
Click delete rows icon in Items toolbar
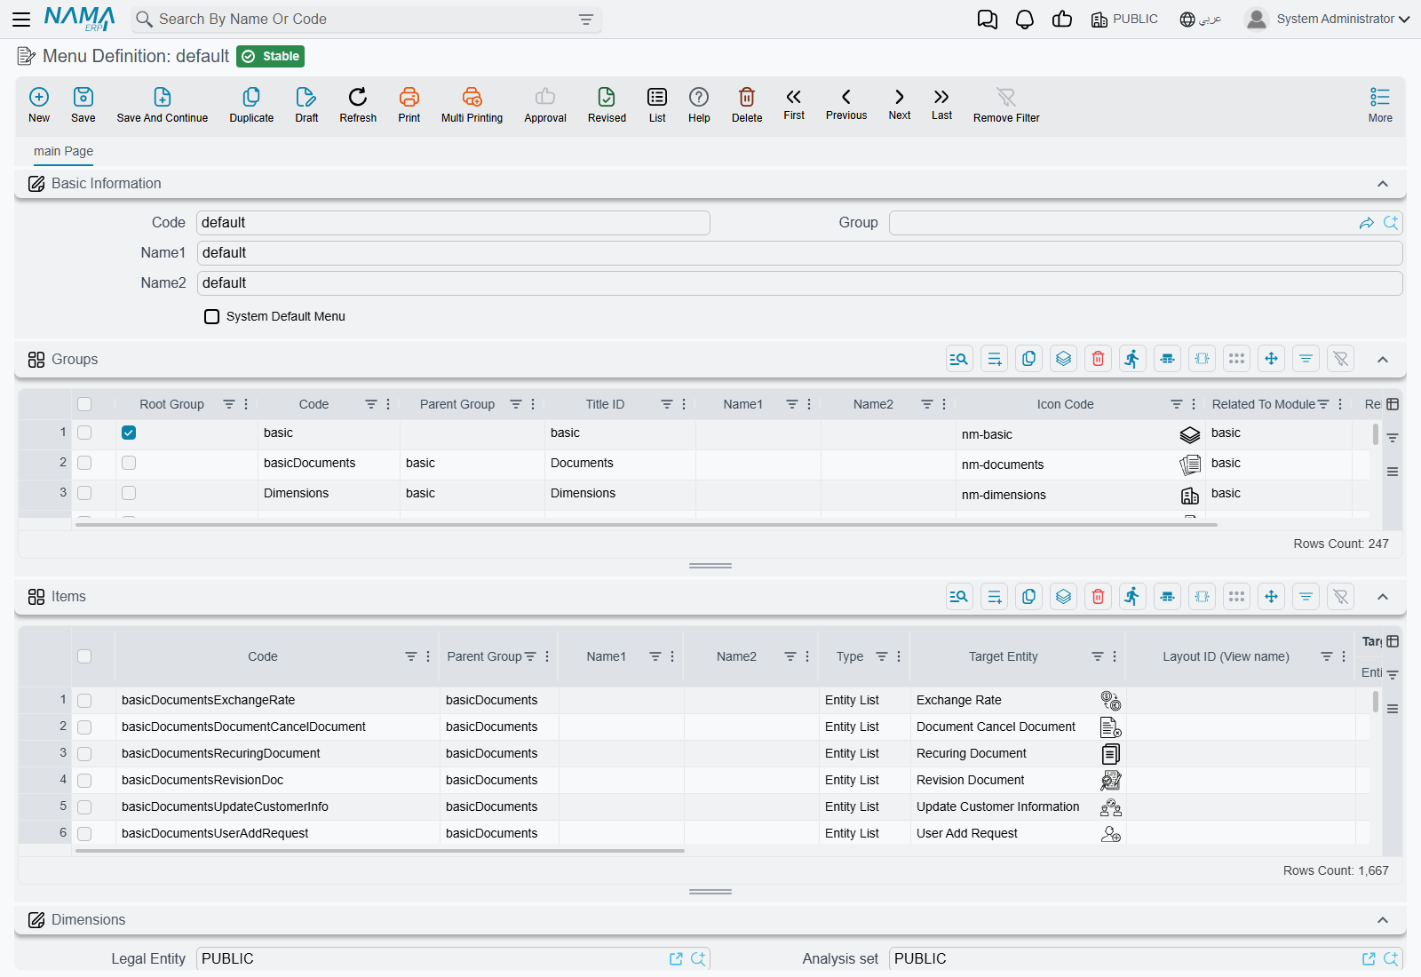(1099, 596)
